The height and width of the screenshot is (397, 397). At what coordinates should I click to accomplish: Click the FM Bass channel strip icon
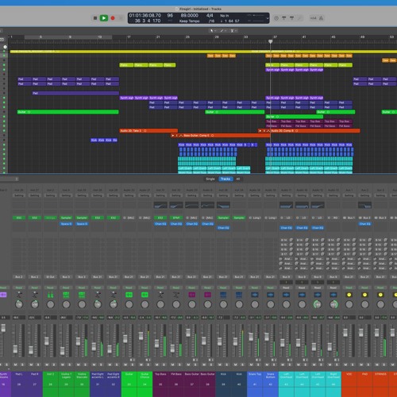tap(176, 295)
